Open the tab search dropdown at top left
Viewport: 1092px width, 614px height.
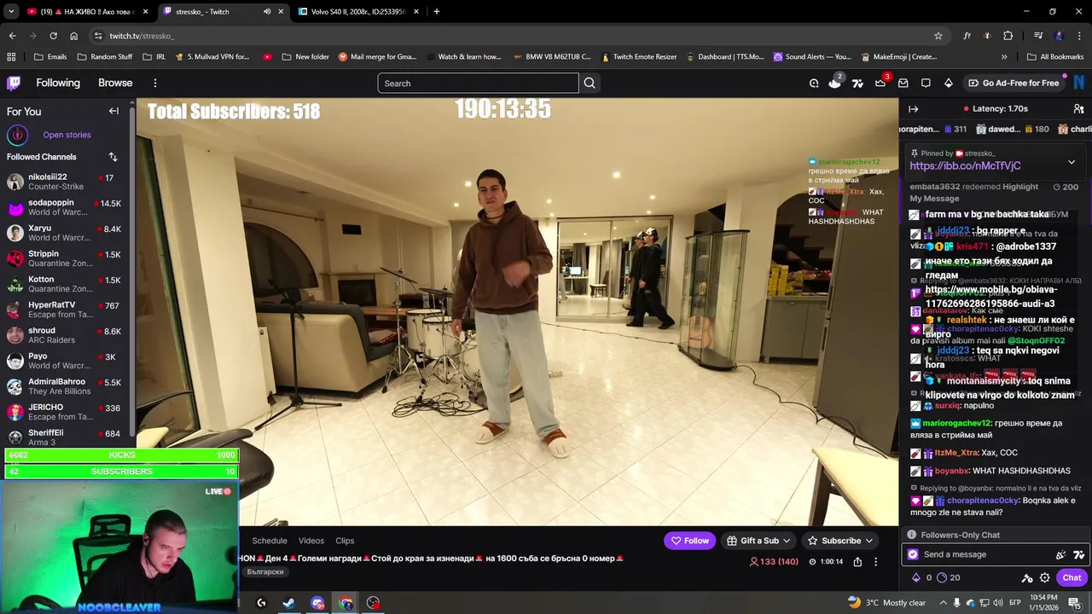[11, 12]
